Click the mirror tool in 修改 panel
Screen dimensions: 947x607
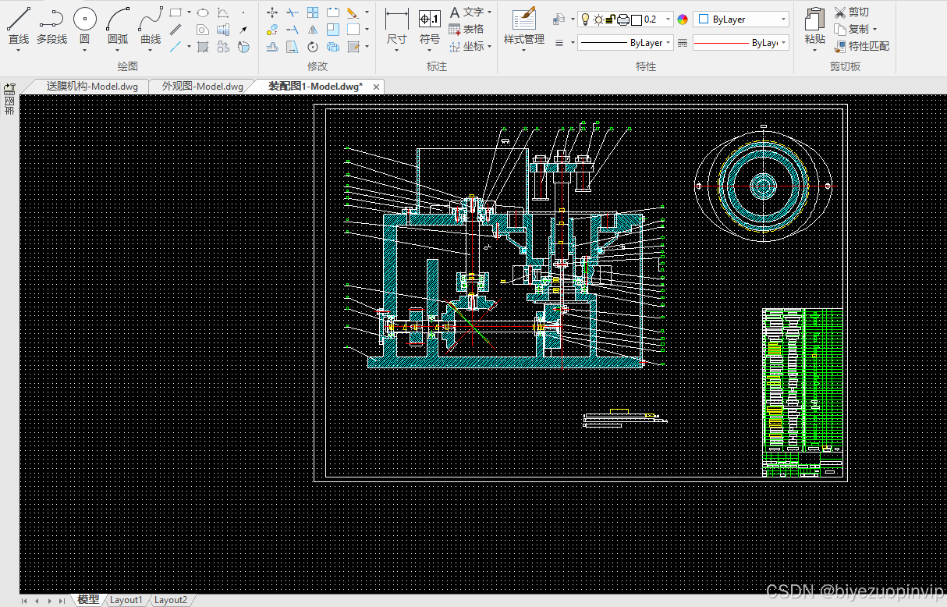[x=312, y=30]
